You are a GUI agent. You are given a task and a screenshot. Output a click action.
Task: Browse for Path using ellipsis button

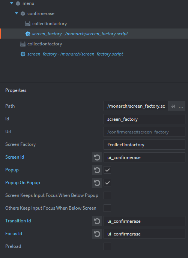point(181,106)
